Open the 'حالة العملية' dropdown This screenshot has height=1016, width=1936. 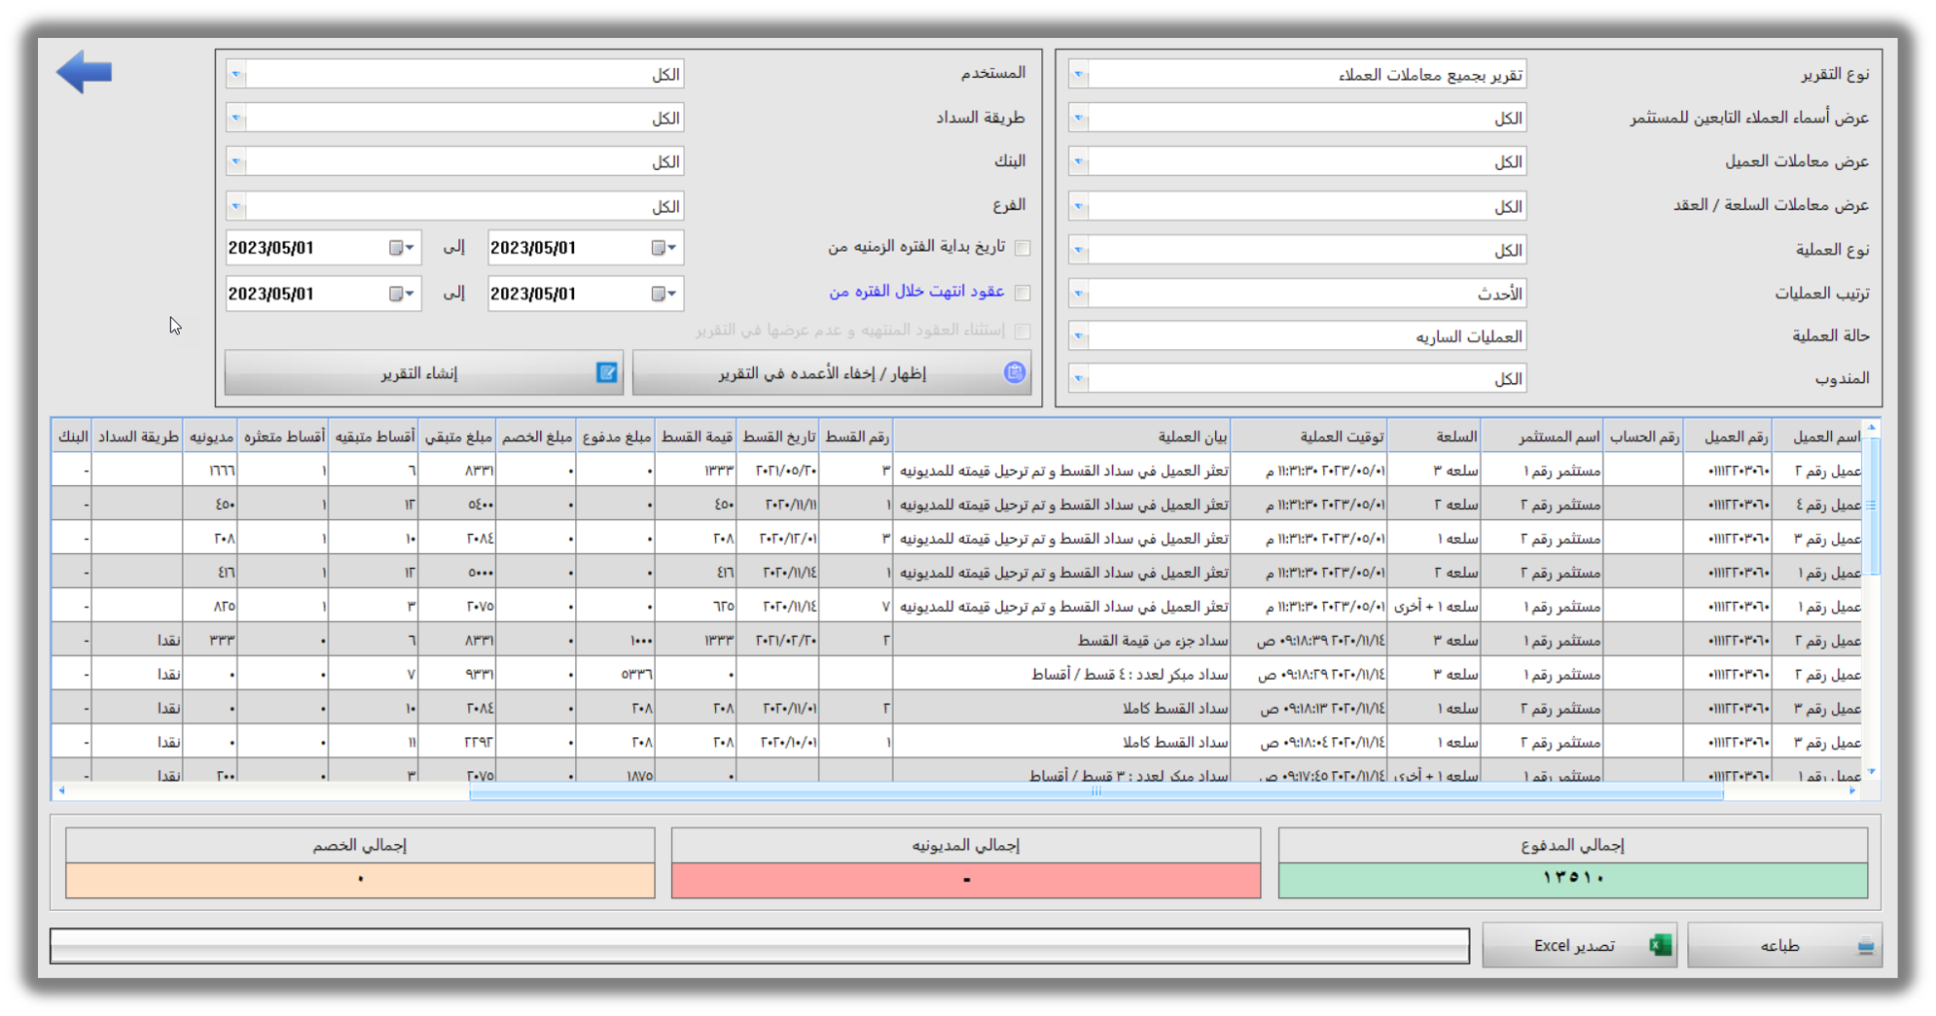[1079, 336]
